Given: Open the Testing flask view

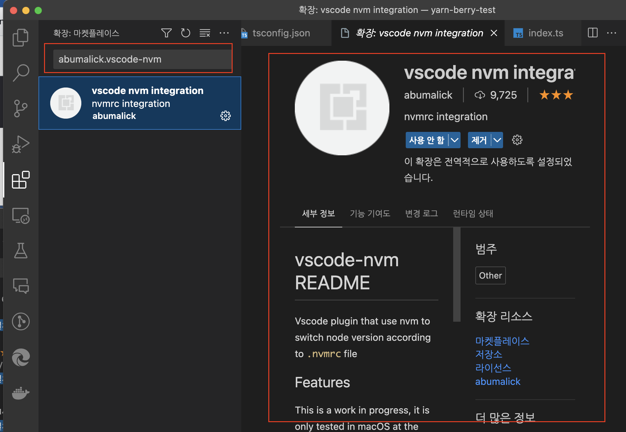Looking at the screenshot, I should 21,251.
